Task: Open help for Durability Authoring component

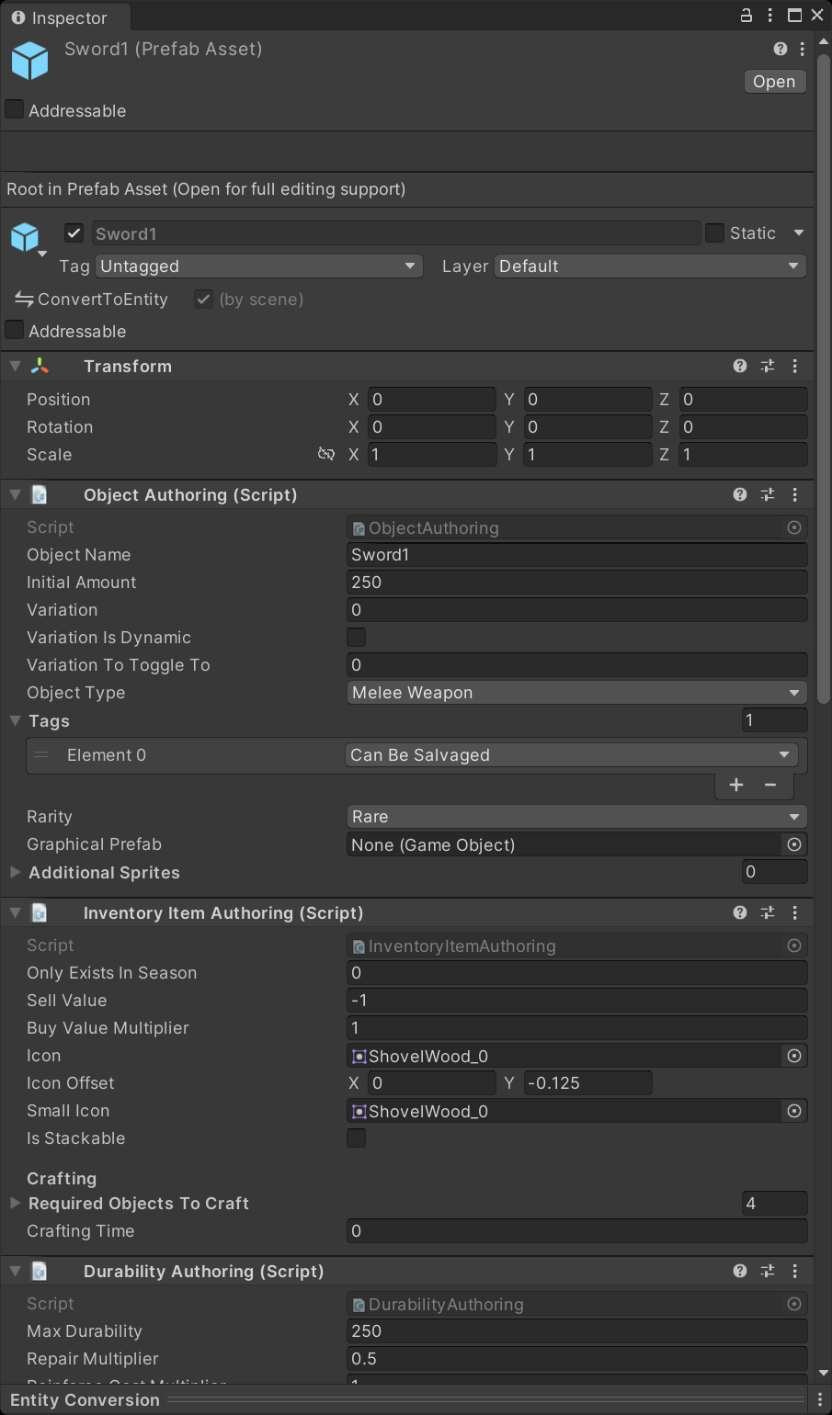Action: [x=740, y=1271]
